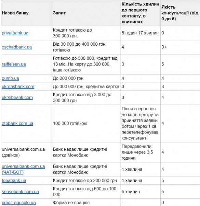Visit the ukrgasbank.com link
200x206 pixels.
pyautogui.click(x=18, y=87)
